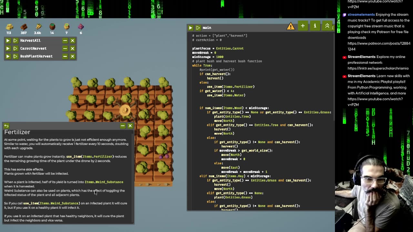Place cursor on plantFocus = Entities.Carrot line

tap(218, 48)
